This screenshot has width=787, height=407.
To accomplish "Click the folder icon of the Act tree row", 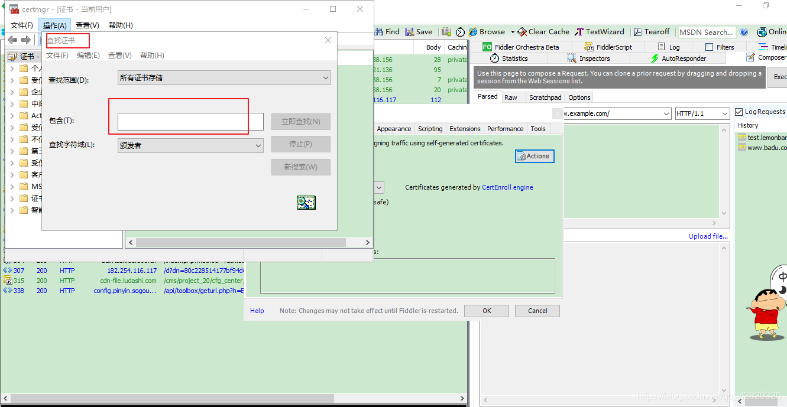I will pos(24,116).
